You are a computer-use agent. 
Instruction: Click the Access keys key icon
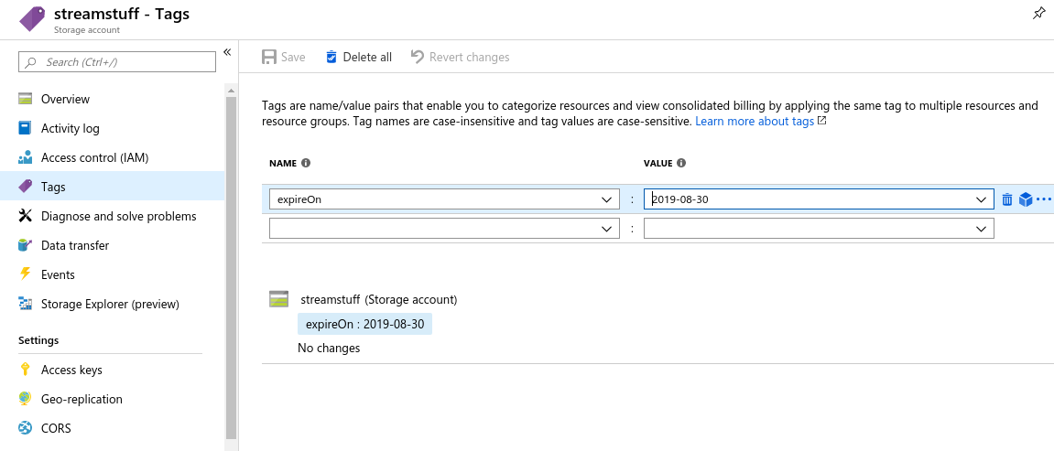[26, 370]
